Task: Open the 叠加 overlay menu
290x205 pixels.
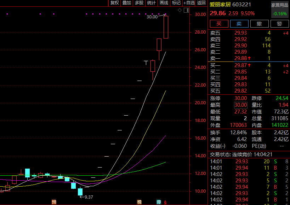Action: pos(127,3)
